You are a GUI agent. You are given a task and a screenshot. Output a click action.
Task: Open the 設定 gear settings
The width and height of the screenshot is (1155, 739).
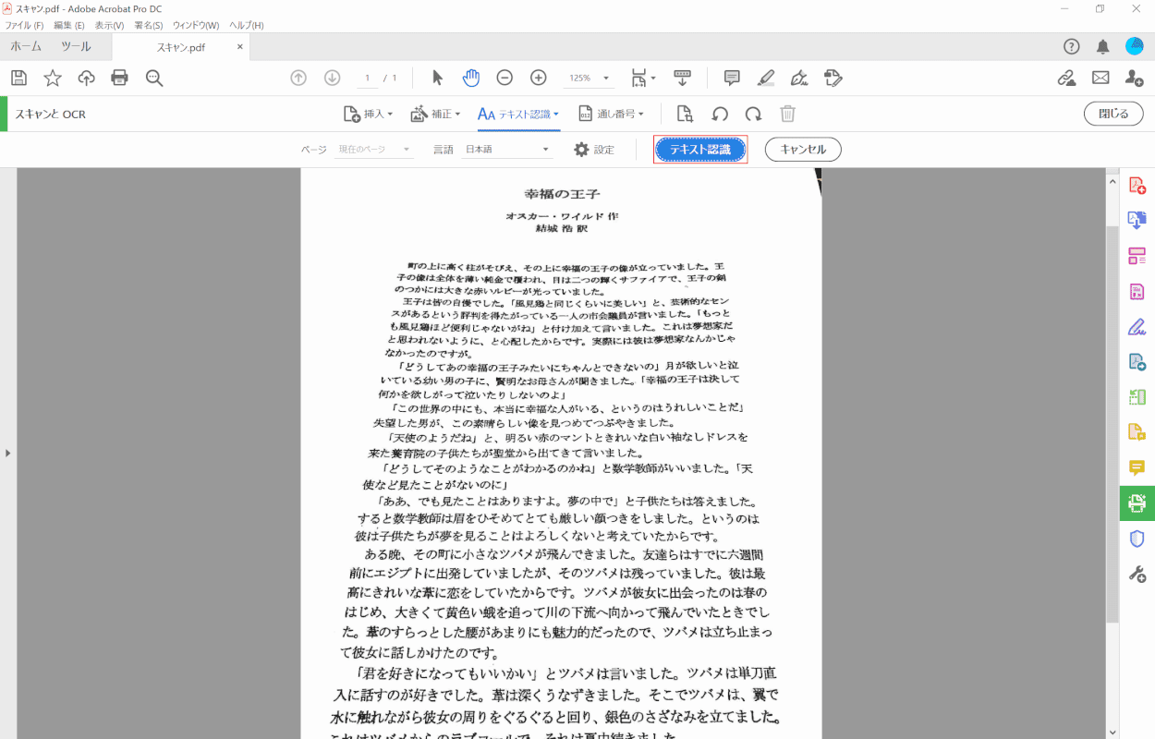point(593,149)
